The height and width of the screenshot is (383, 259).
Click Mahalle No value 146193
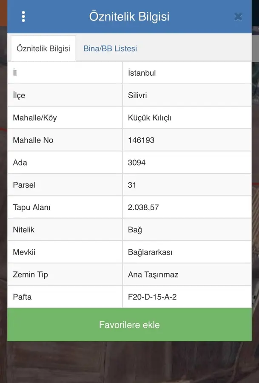141,140
